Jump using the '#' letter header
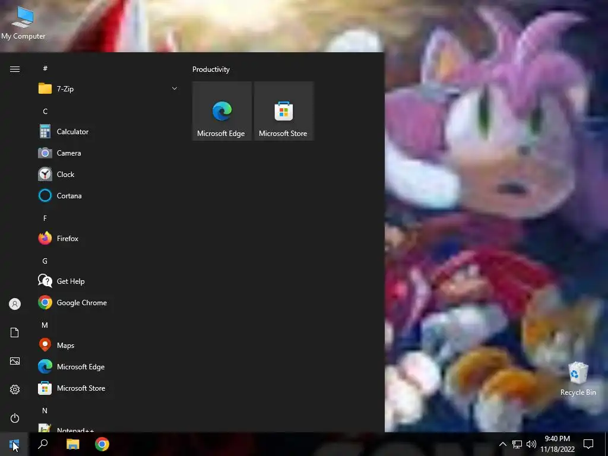608x456 pixels. click(x=45, y=68)
